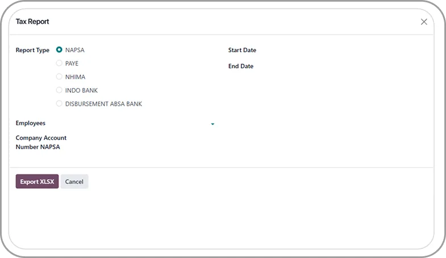Click the End Date label

tap(241, 66)
